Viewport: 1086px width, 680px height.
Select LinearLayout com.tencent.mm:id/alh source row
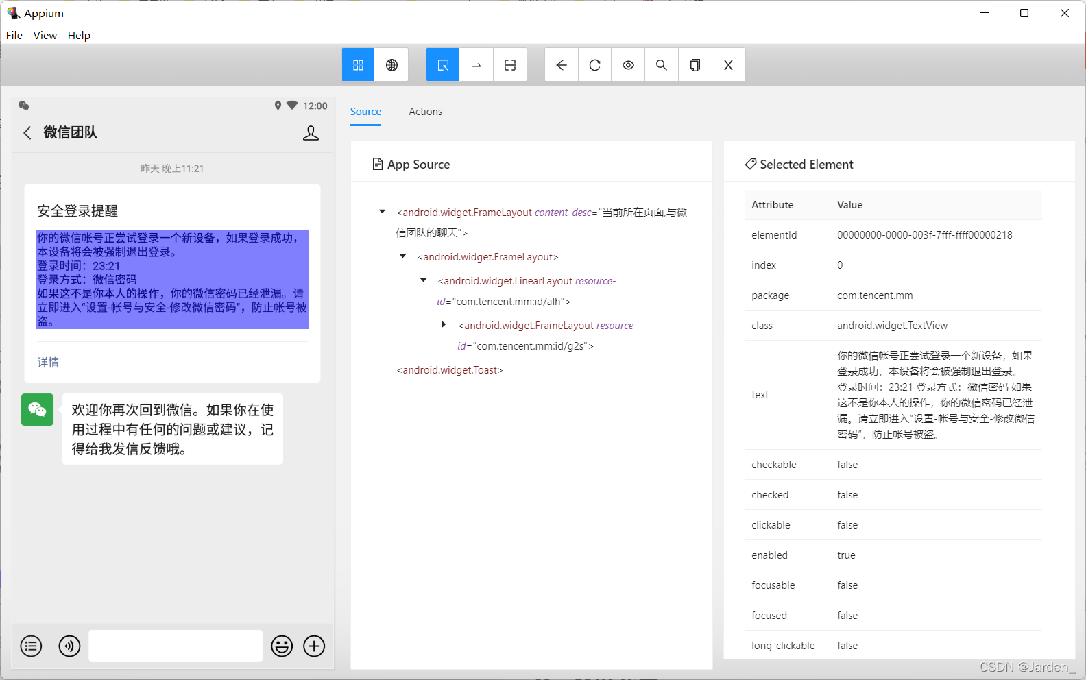[x=527, y=291]
